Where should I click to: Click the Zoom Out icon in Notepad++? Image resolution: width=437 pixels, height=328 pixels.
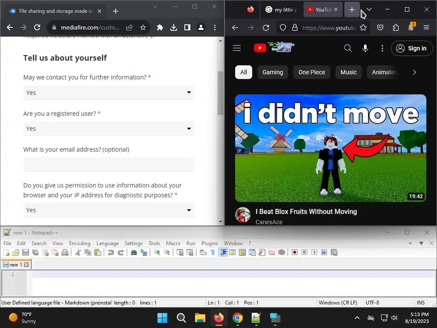coord(167,253)
